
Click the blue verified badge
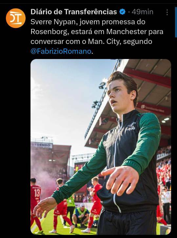coord(122,12)
